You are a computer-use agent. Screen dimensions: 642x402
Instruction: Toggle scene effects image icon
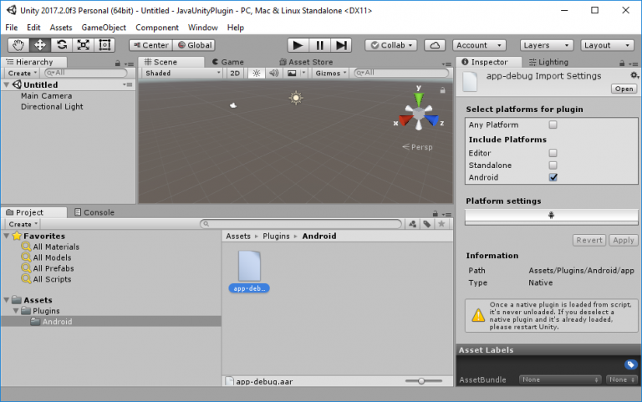(x=292, y=74)
